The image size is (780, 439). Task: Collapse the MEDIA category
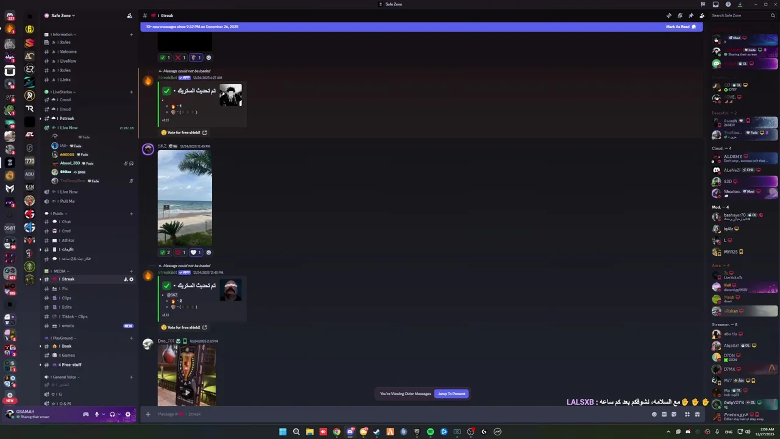coord(57,271)
